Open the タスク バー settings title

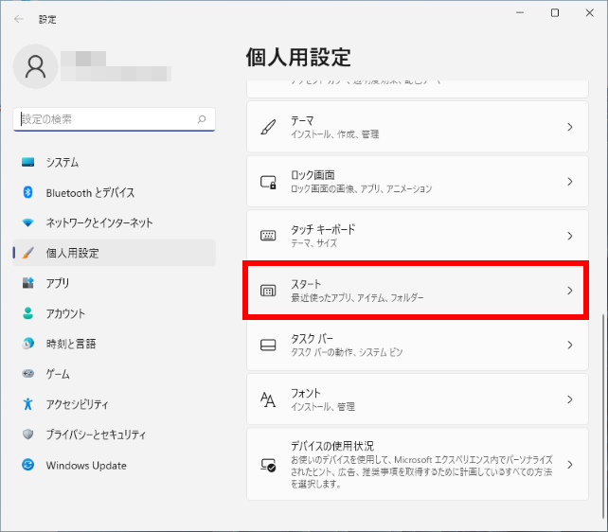click(313, 338)
